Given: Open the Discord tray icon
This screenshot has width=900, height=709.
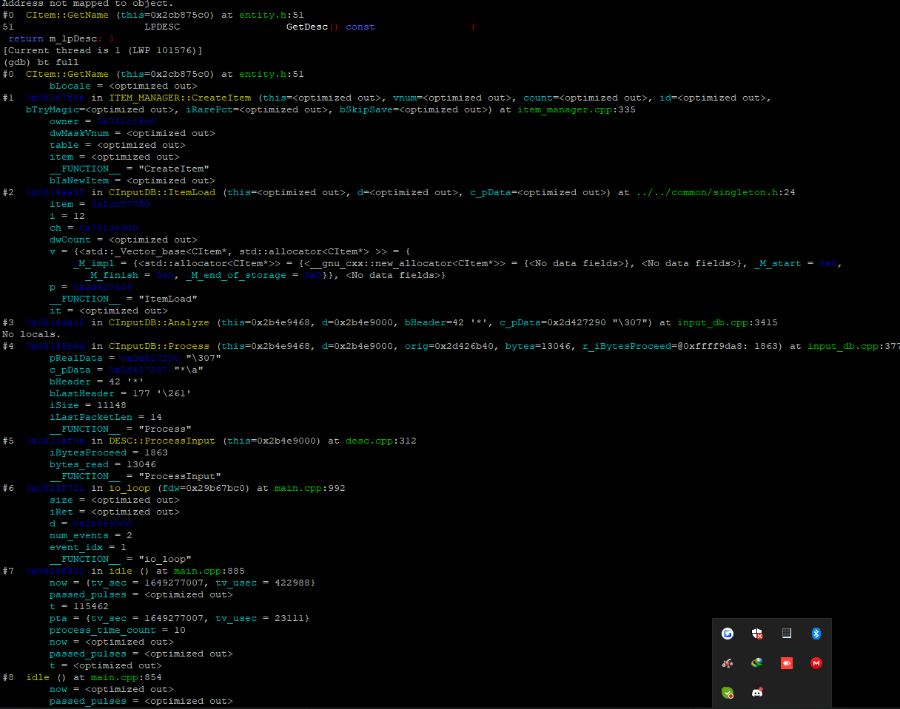Looking at the screenshot, I should point(757,693).
